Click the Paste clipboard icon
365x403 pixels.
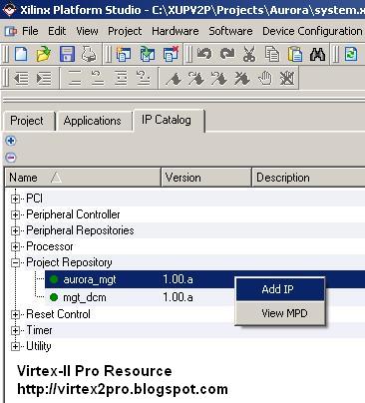[295, 54]
